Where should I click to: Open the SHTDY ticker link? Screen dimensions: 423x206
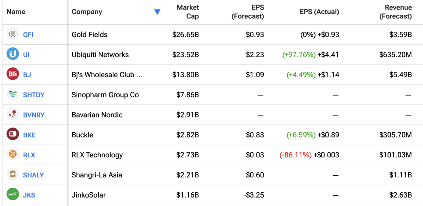click(34, 95)
